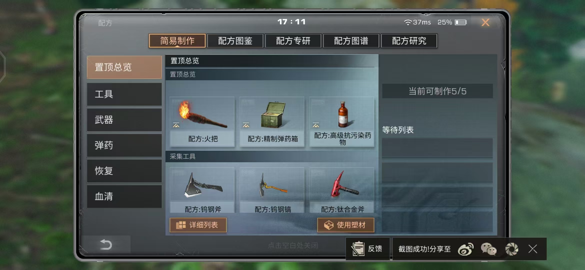Viewport: 585px width, 270px height.
Task: Share screenshot via WeChat icon
Action: point(488,249)
